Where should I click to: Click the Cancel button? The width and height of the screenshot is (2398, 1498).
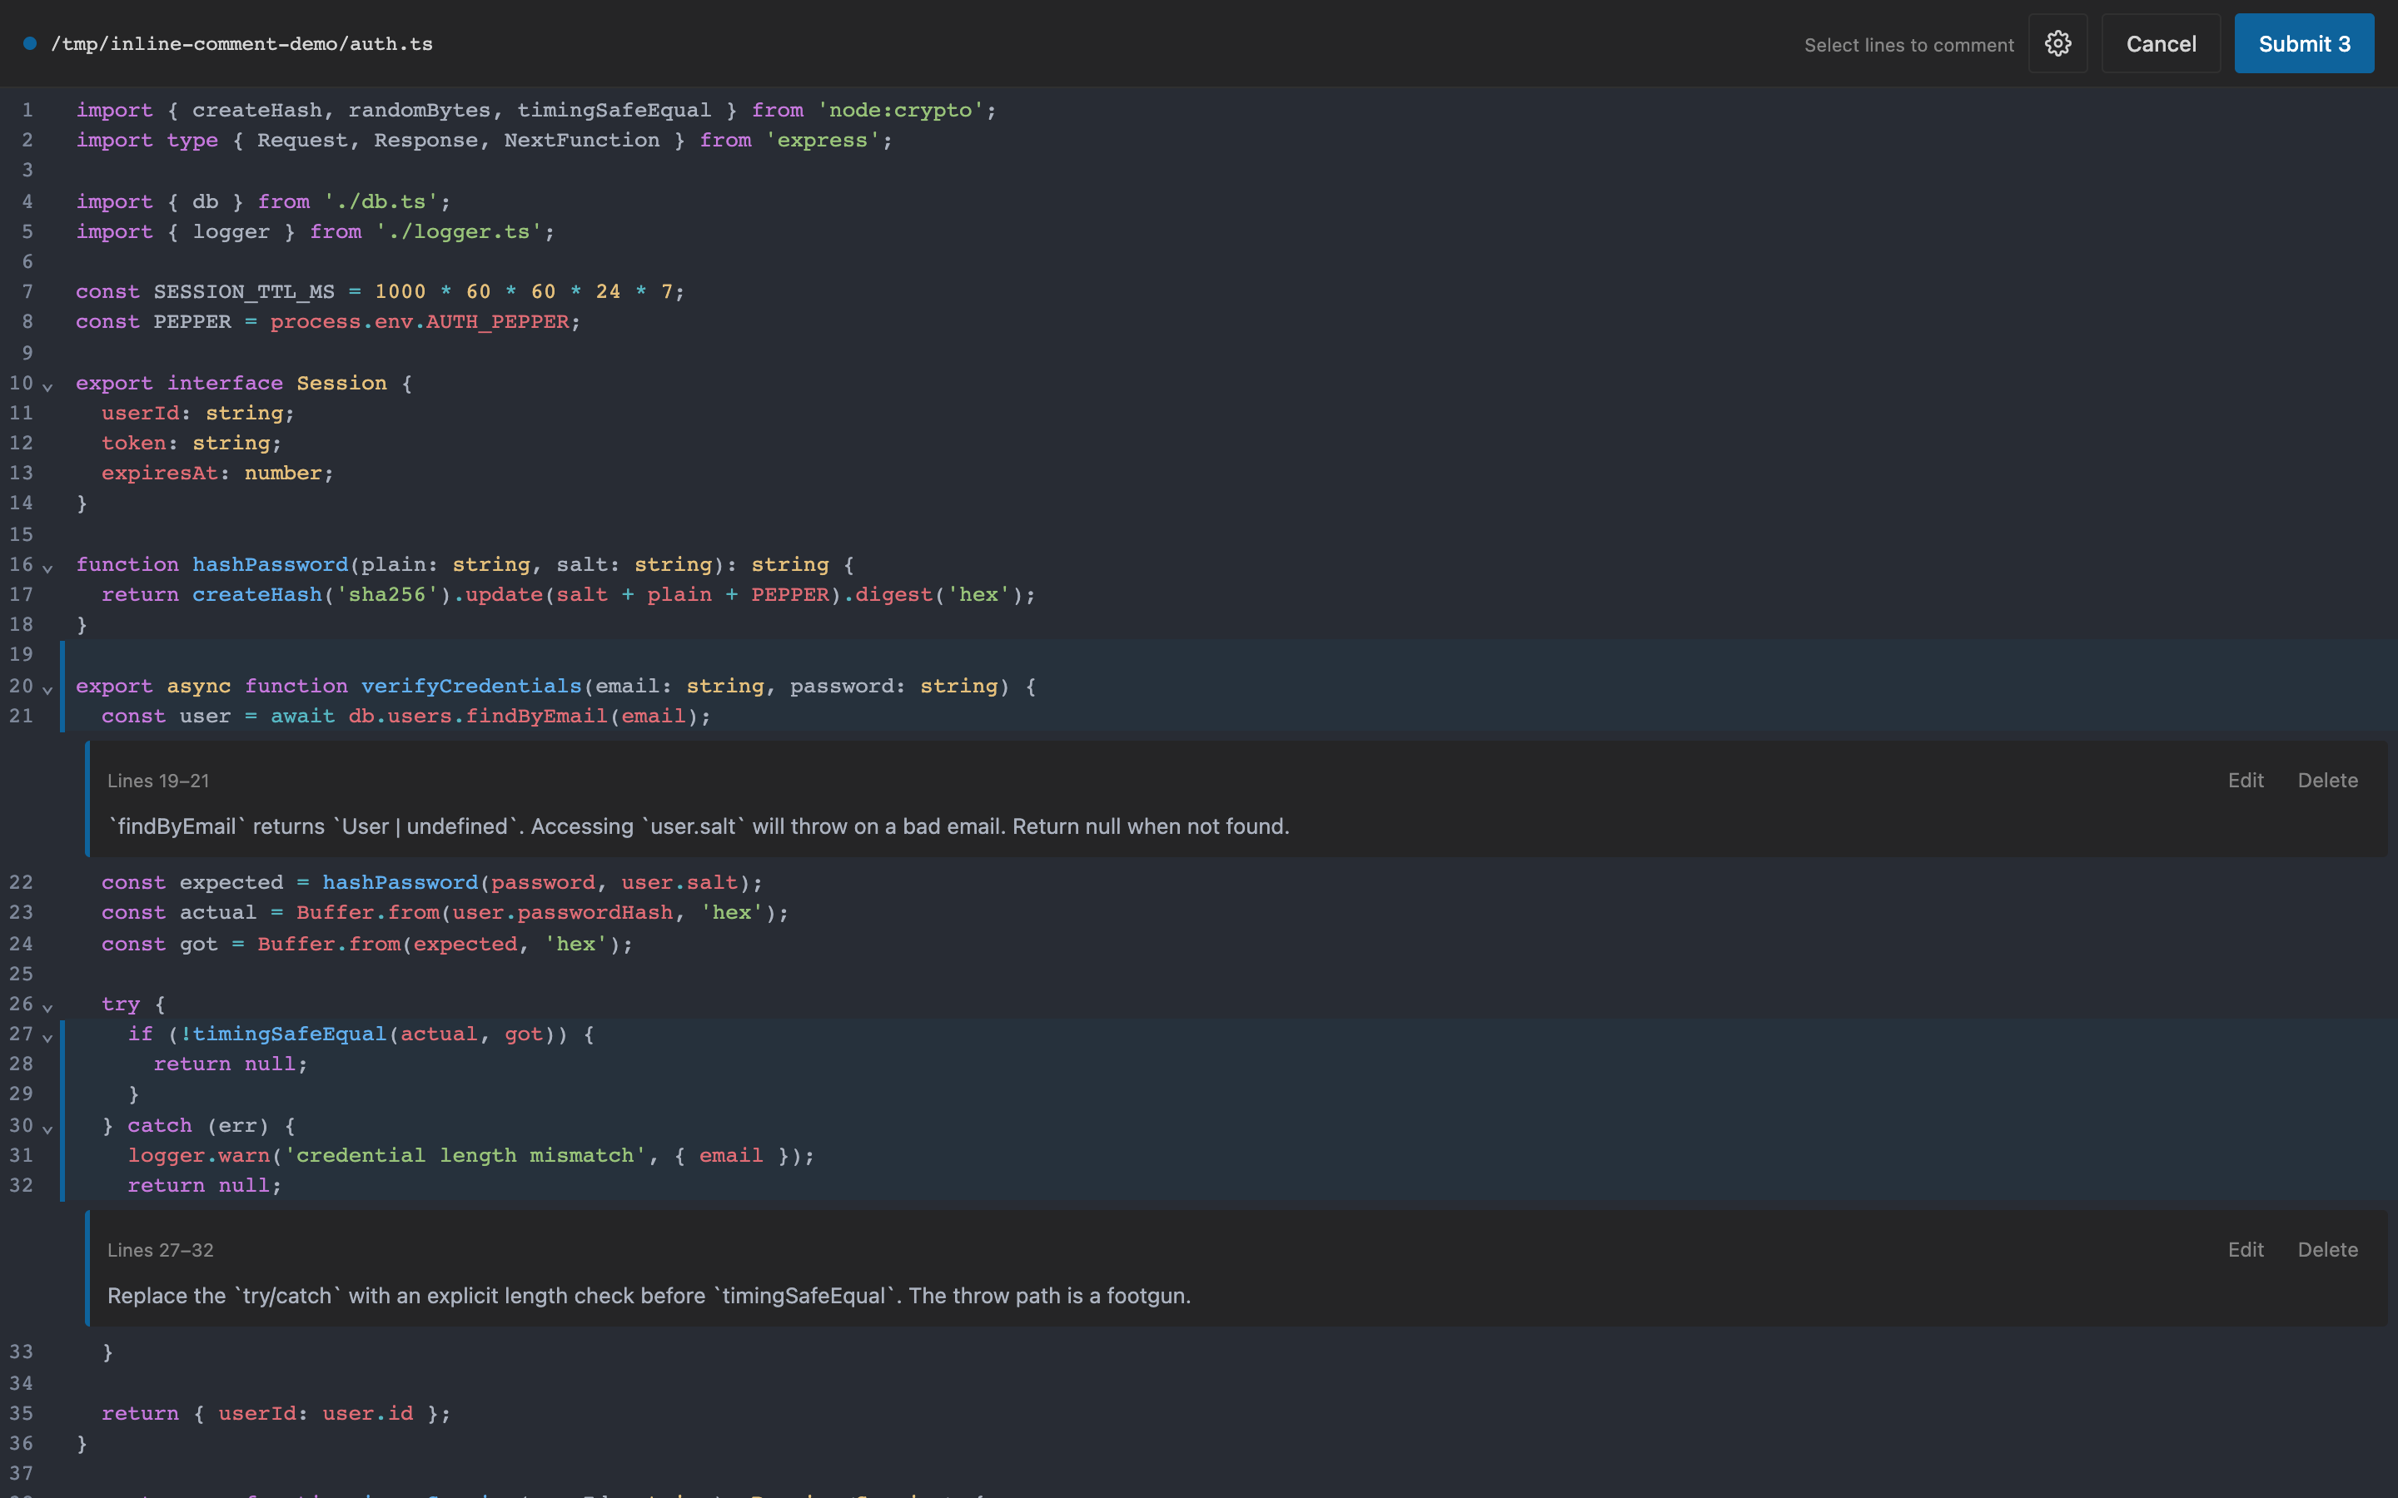2160,43
